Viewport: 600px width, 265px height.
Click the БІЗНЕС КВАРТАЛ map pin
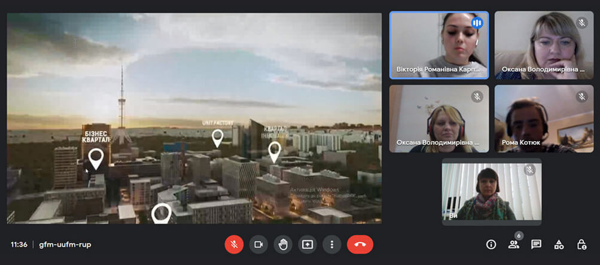(96, 159)
